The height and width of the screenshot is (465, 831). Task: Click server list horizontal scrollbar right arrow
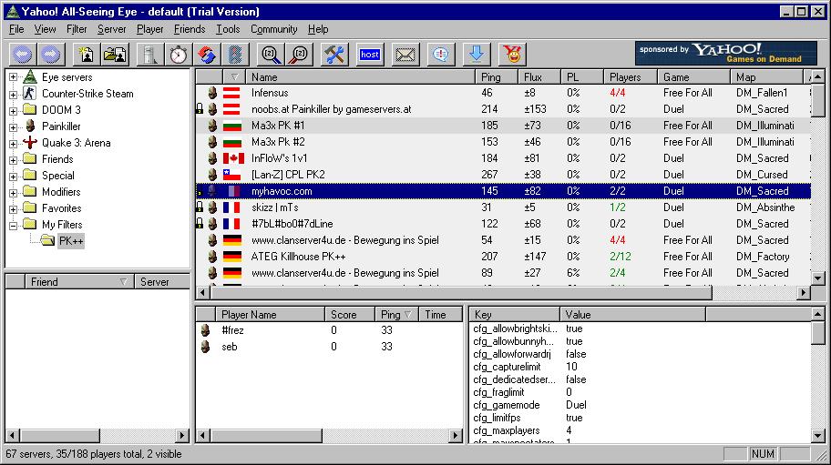(x=804, y=292)
